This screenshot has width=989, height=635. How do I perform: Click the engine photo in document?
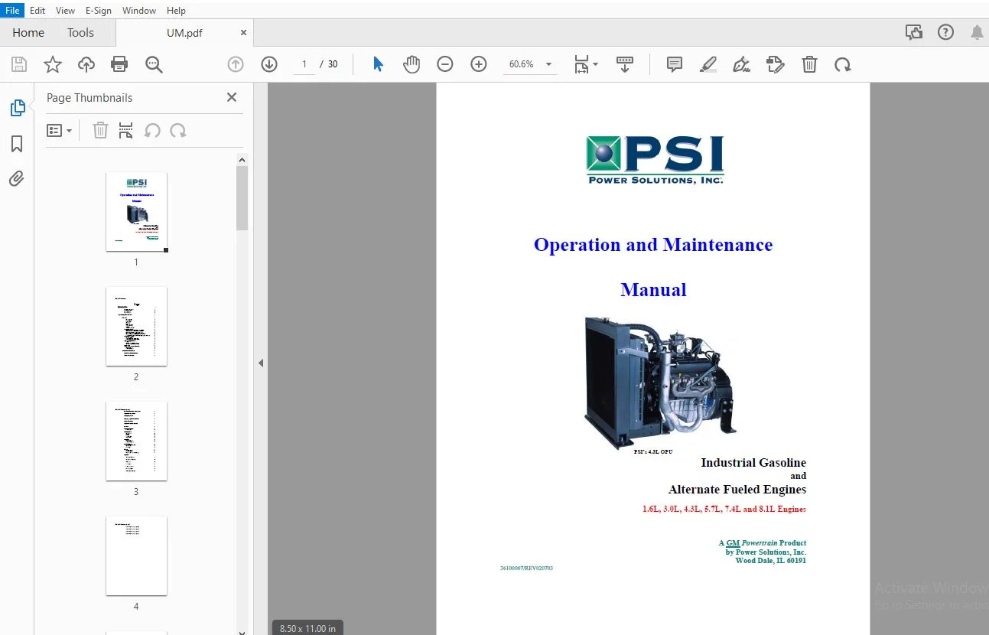pos(662,383)
